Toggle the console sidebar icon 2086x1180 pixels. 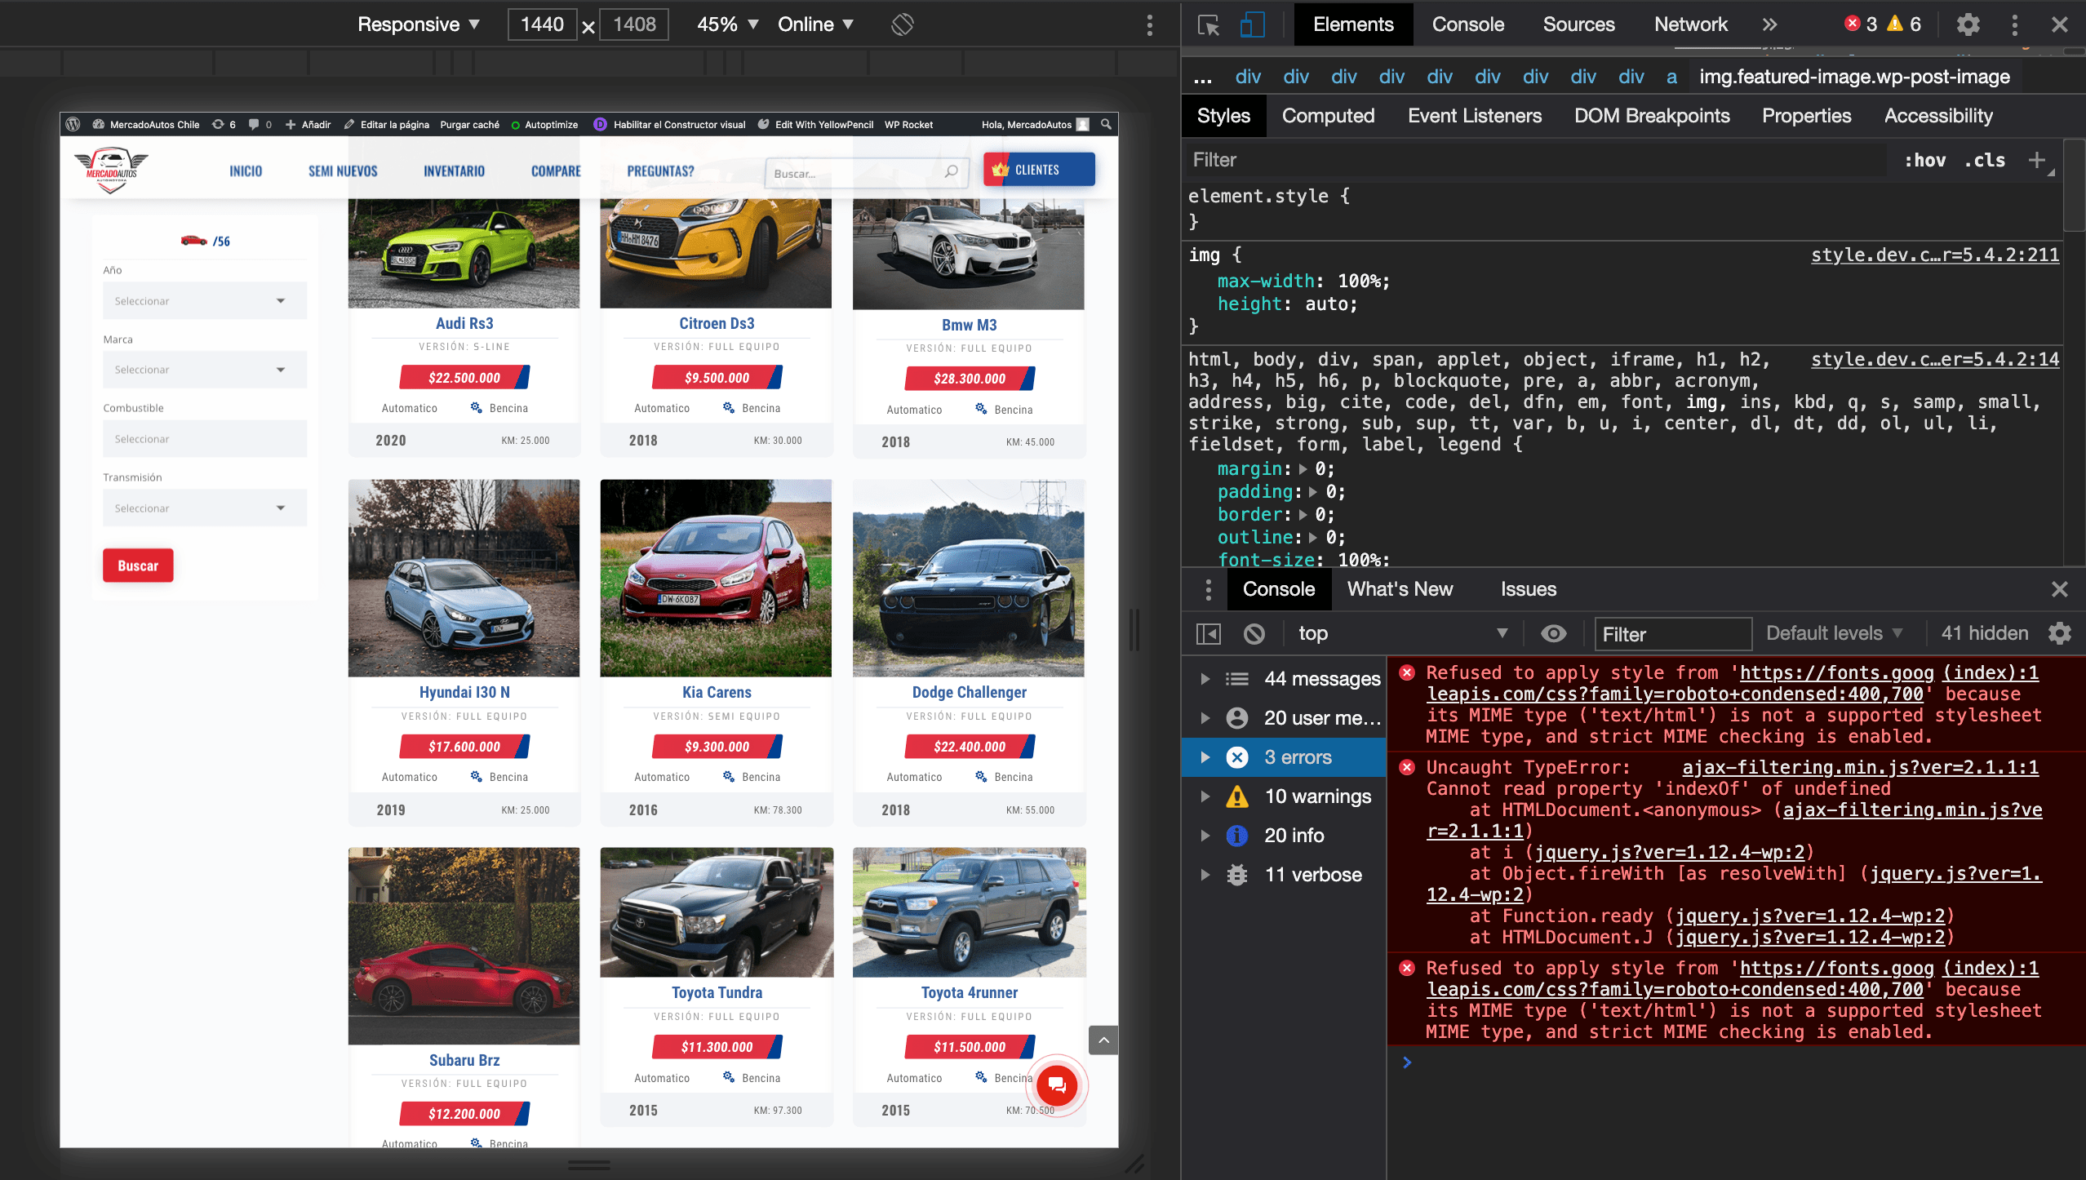(x=1209, y=634)
